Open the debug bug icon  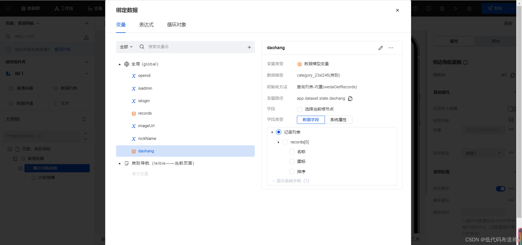[469, 8]
